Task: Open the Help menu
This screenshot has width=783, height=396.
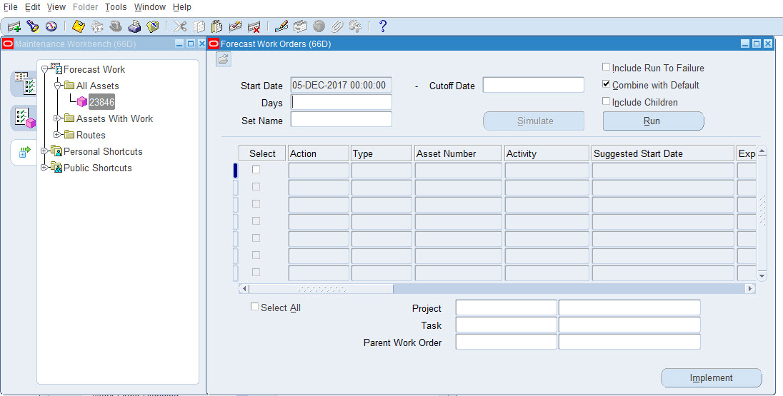Action: tap(181, 7)
